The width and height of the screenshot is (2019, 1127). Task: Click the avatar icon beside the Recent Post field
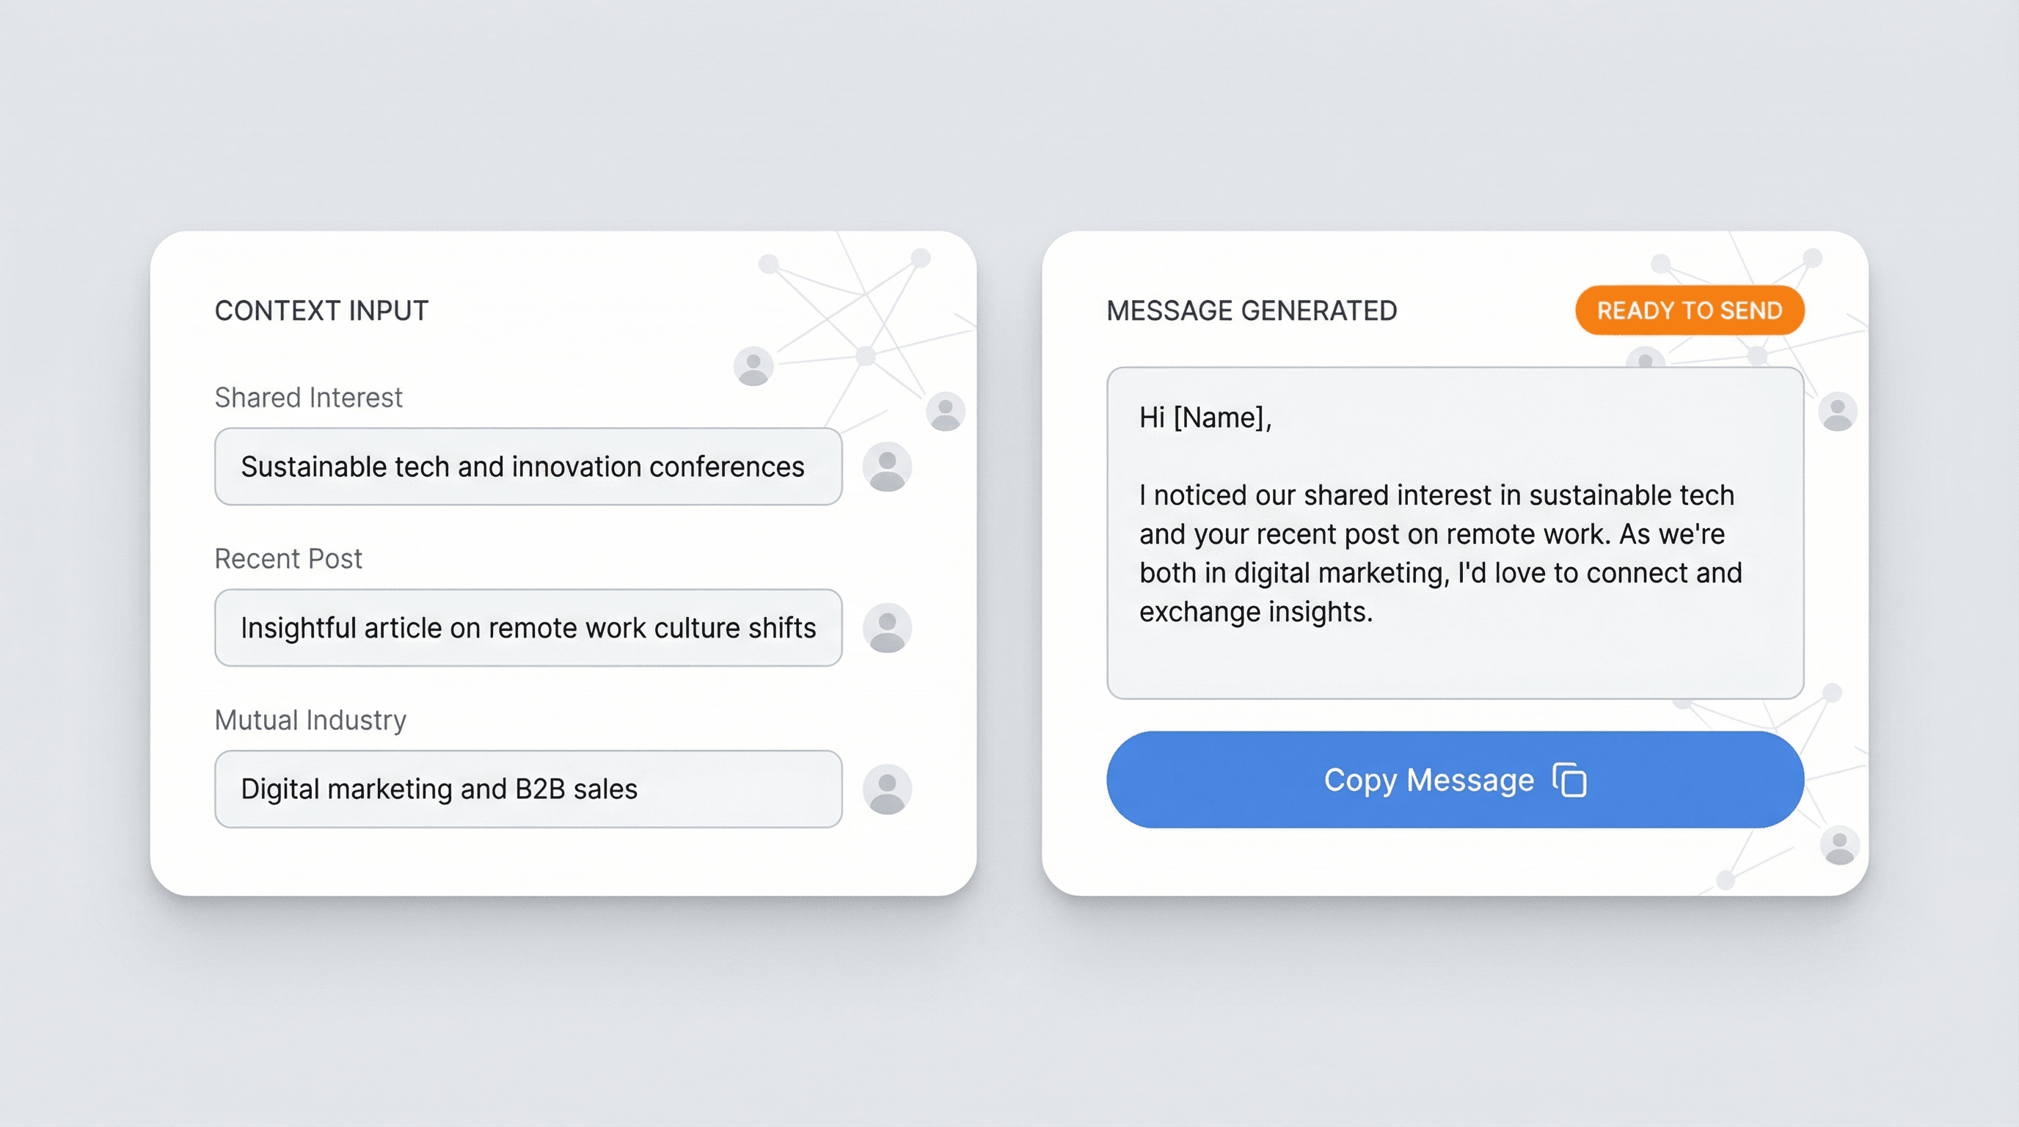click(x=886, y=628)
